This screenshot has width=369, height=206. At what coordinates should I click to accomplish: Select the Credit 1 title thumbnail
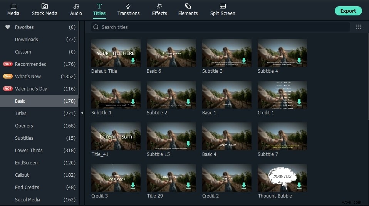tap(282, 95)
